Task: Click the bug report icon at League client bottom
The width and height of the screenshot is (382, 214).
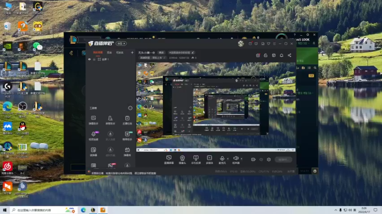Action: coord(315,171)
